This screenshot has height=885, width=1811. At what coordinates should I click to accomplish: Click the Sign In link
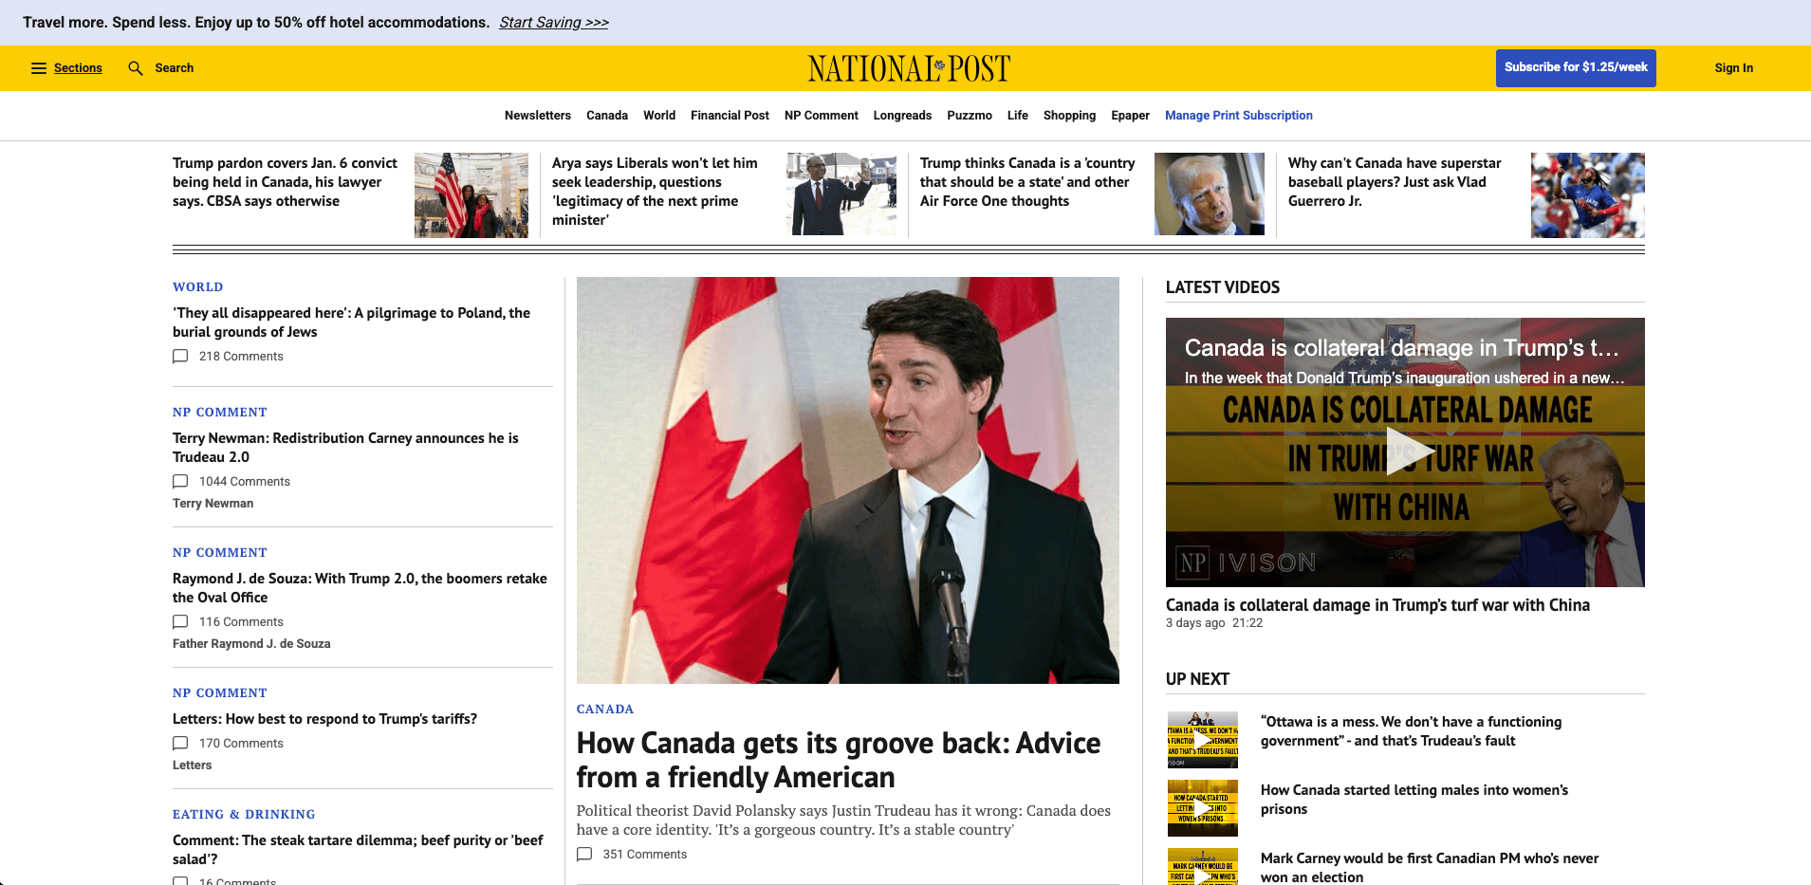coord(1733,68)
